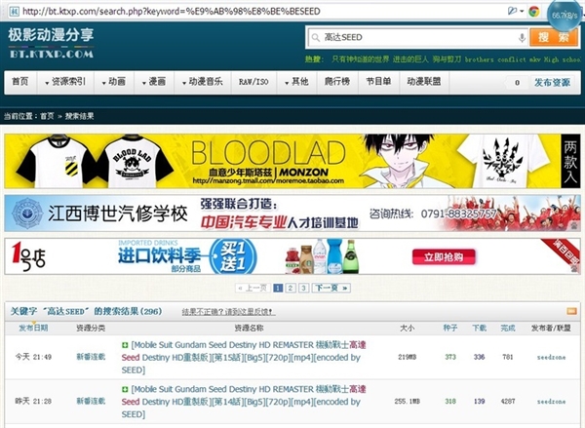Open the 节目单 page
585x428 pixels.
[x=378, y=82]
